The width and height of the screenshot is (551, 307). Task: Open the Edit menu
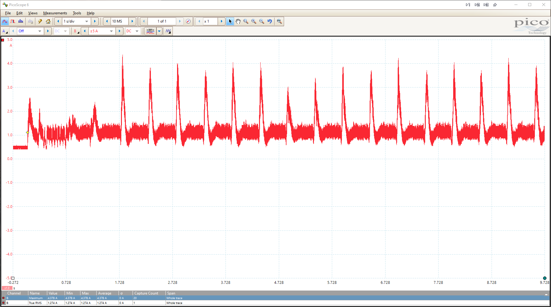pos(20,13)
